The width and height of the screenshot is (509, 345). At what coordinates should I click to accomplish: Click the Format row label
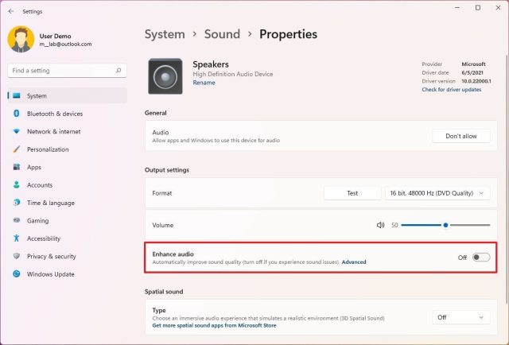tap(162, 193)
